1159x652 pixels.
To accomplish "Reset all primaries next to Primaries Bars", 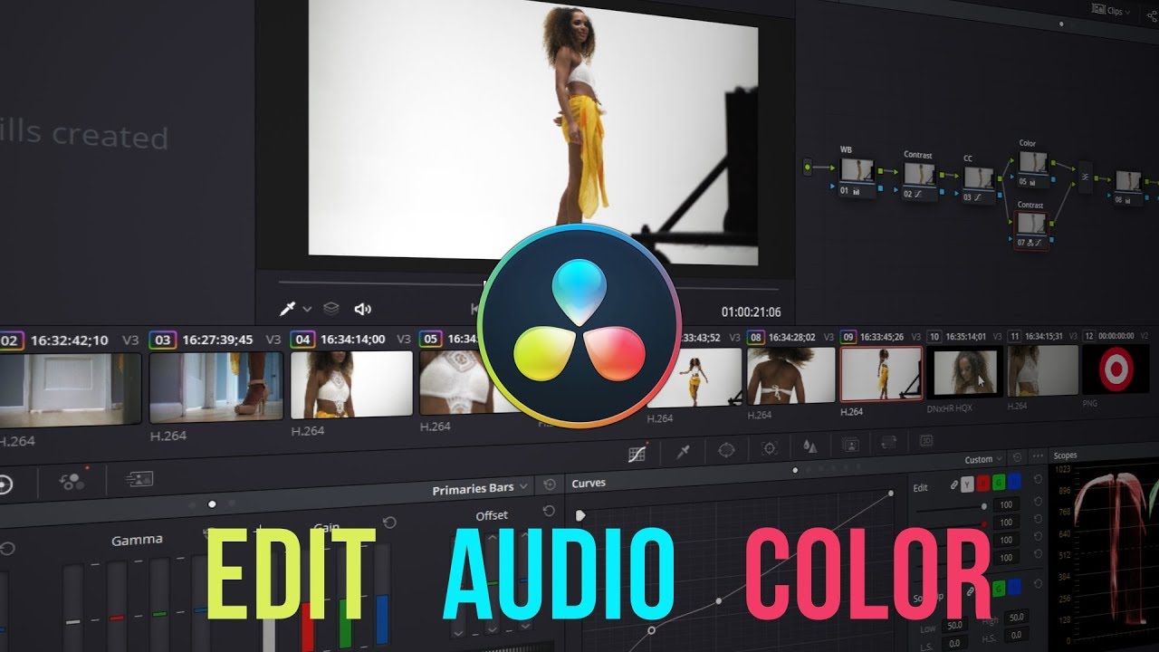I will (549, 485).
